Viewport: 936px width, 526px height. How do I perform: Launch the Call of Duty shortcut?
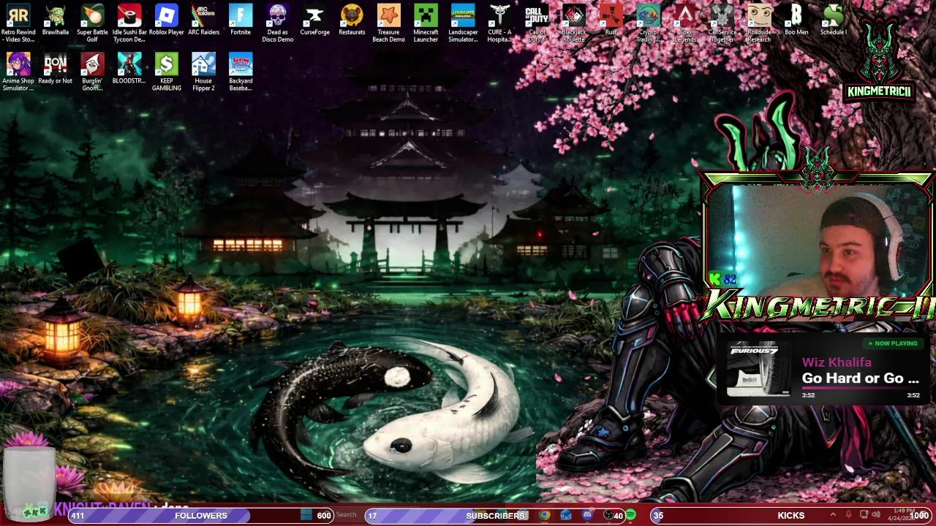click(x=537, y=23)
